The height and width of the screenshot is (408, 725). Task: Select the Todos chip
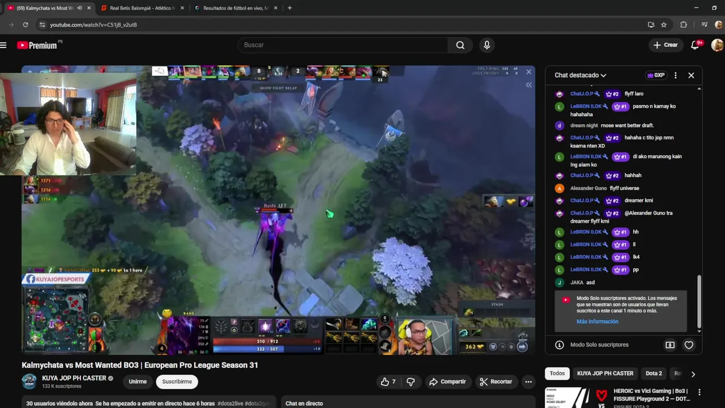pos(557,373)
